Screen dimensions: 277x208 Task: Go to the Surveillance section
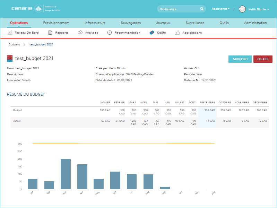[195, 23]
